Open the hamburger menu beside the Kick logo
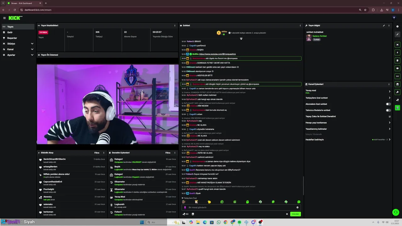Viewport: 402px width, 226px height. [4, 18]
